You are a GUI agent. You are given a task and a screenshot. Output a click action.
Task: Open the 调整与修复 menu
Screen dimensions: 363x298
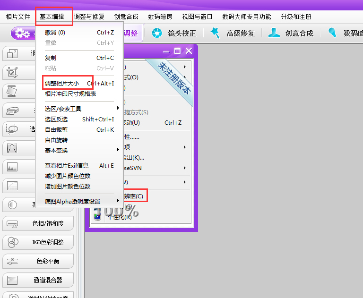pos(89,17)
